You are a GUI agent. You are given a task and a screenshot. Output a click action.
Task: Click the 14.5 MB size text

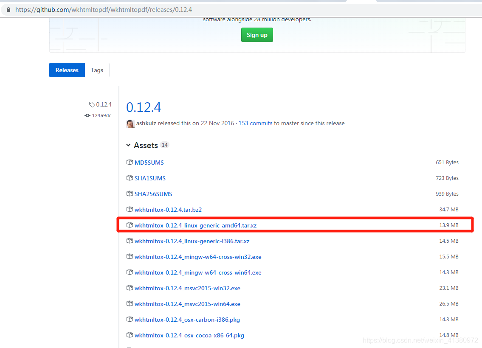click(449, 241)
